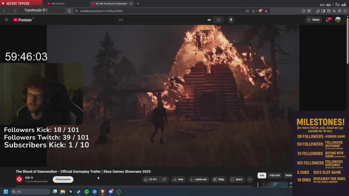Dislike the video with thumbs-down

click(164, 179)
